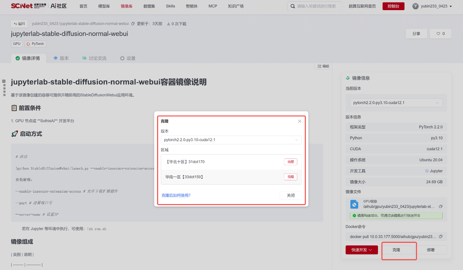Click the user avatar icon

pyautogui.click(x=416, y=6)
